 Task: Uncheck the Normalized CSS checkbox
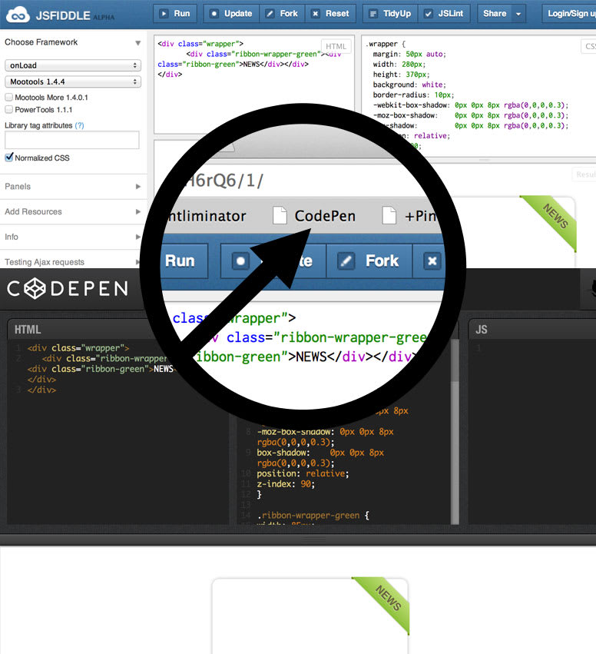coord(8,158)
